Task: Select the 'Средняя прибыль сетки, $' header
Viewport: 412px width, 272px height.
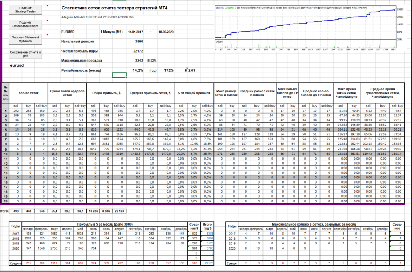Action: coord(150,93)
